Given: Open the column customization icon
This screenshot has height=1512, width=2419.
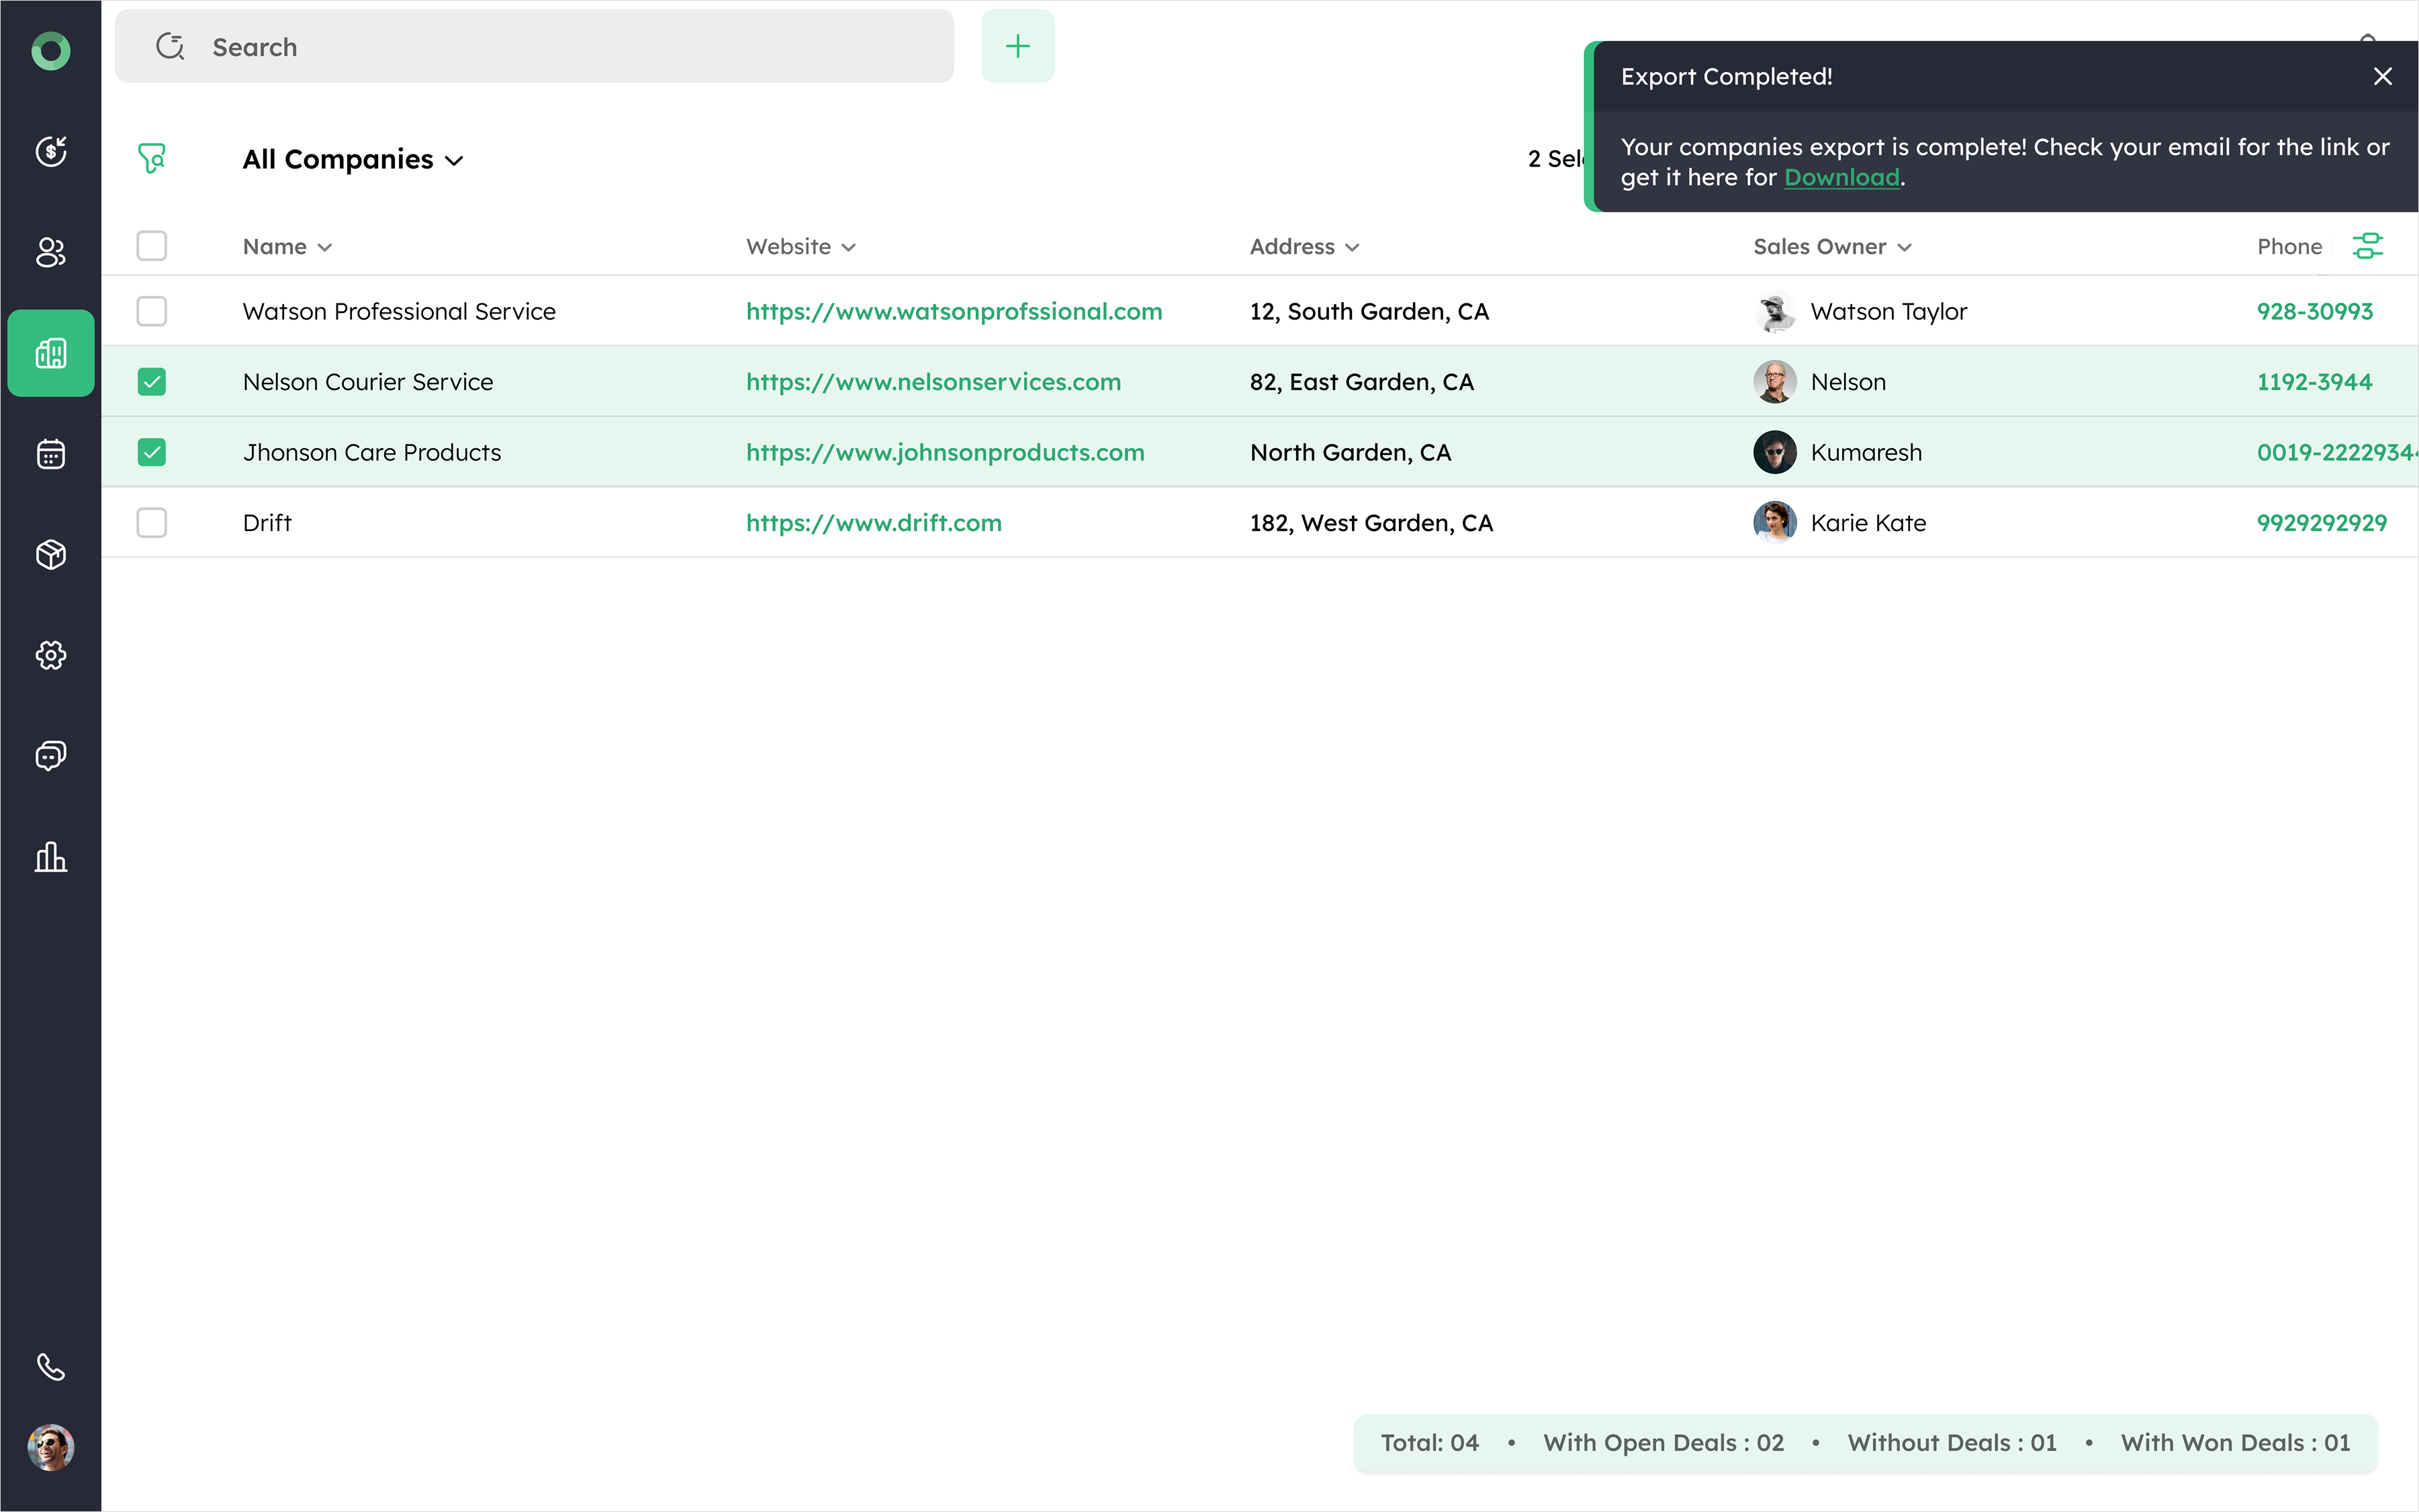Looking at the screenshot, I should (x=2367, y=246).
